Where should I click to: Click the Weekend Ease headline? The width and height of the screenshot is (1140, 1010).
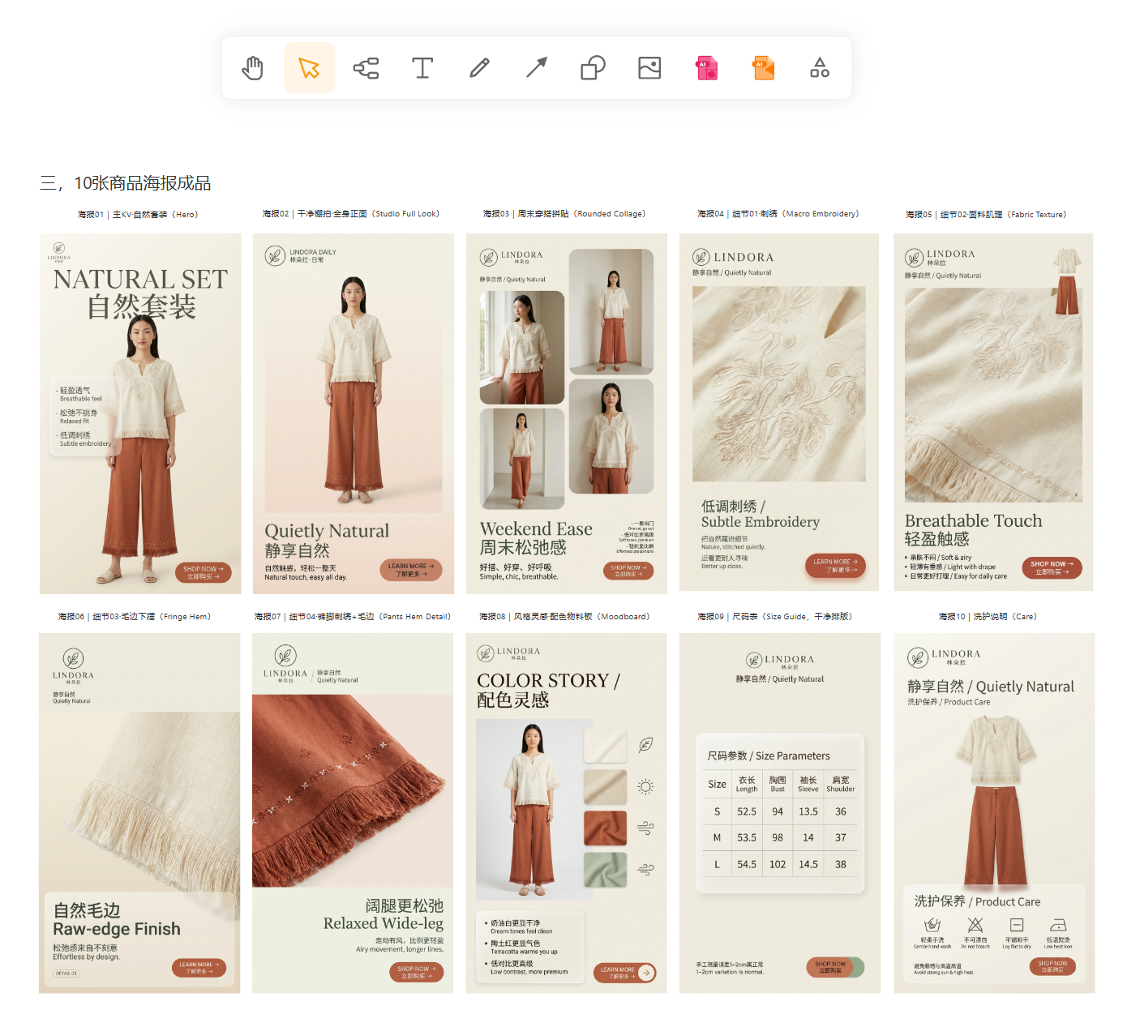coord(536,529)
